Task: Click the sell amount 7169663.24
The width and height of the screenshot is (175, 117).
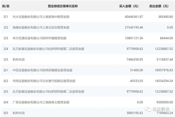Action: [165, 113]
